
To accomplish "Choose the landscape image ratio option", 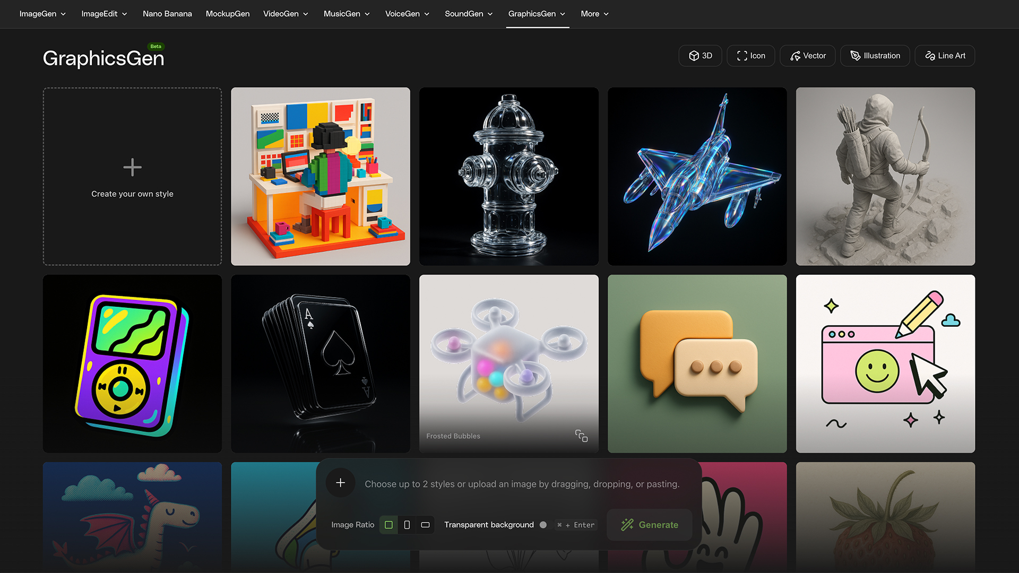I will 425,525.
